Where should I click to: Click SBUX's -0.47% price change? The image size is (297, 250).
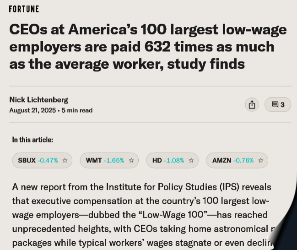coord(48,161)
